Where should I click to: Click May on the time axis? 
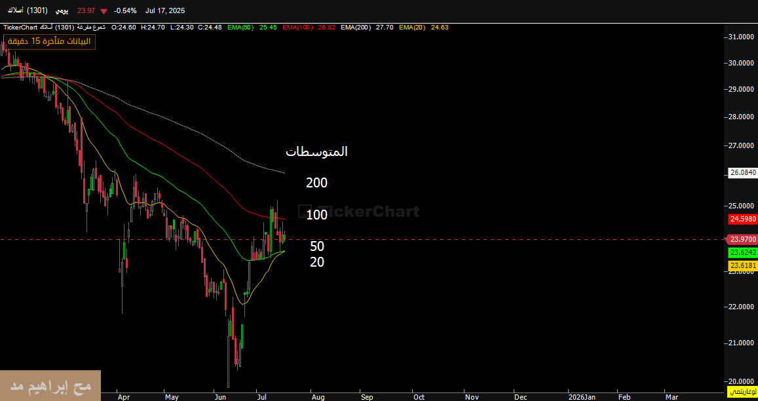[172, 397]
